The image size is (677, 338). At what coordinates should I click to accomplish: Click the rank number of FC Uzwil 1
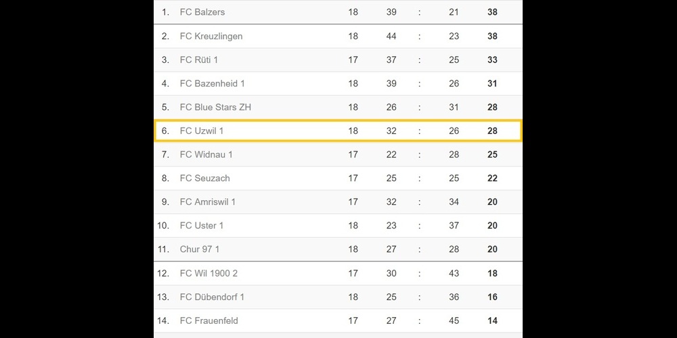165,130
